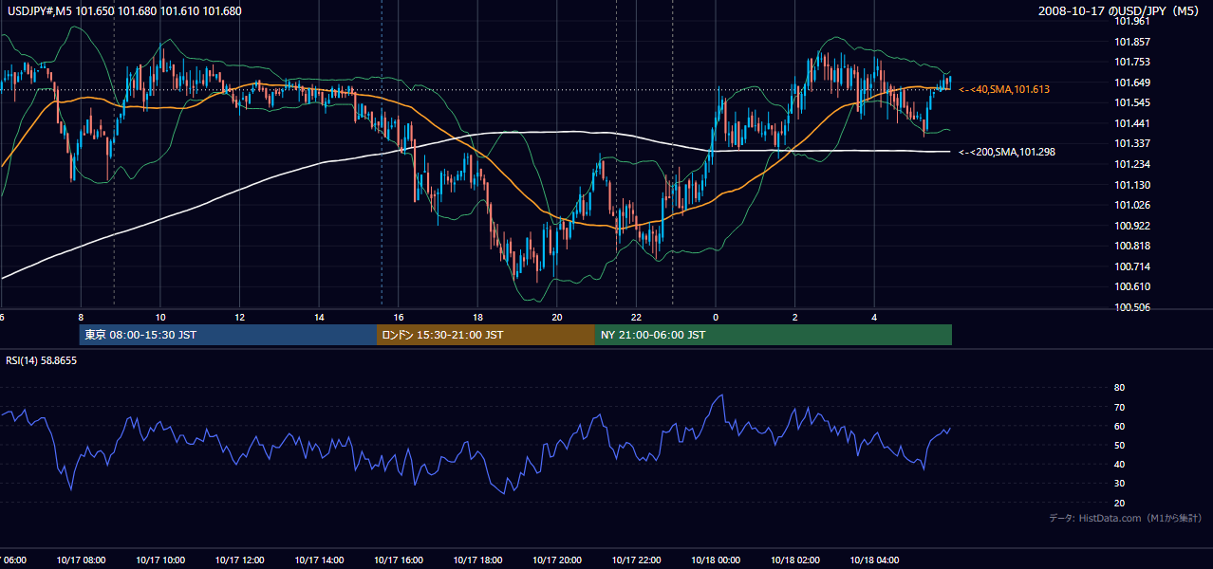Click the 10/18 00:00 time axis label
Viewport: 1213px width, 569px height.
716,560
